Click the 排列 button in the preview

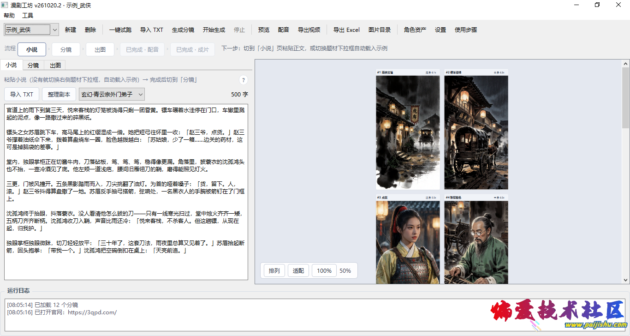pyautogui.click(x=274, y=270)
